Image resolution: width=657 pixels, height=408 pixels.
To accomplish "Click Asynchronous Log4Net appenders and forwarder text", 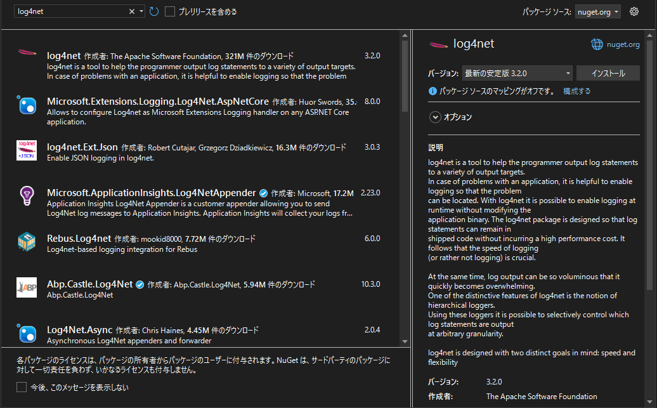I will (129, 341).
